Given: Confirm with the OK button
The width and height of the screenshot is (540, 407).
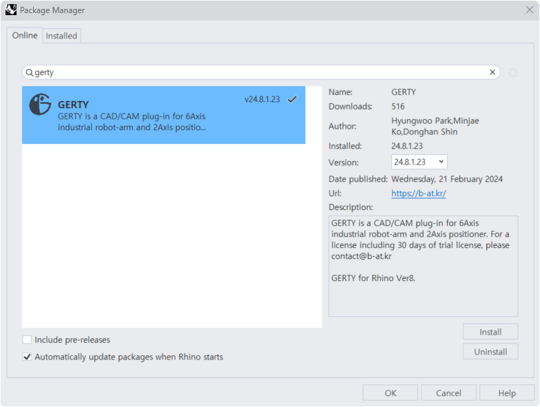Looking at the screenshot, I should point(390,393).
